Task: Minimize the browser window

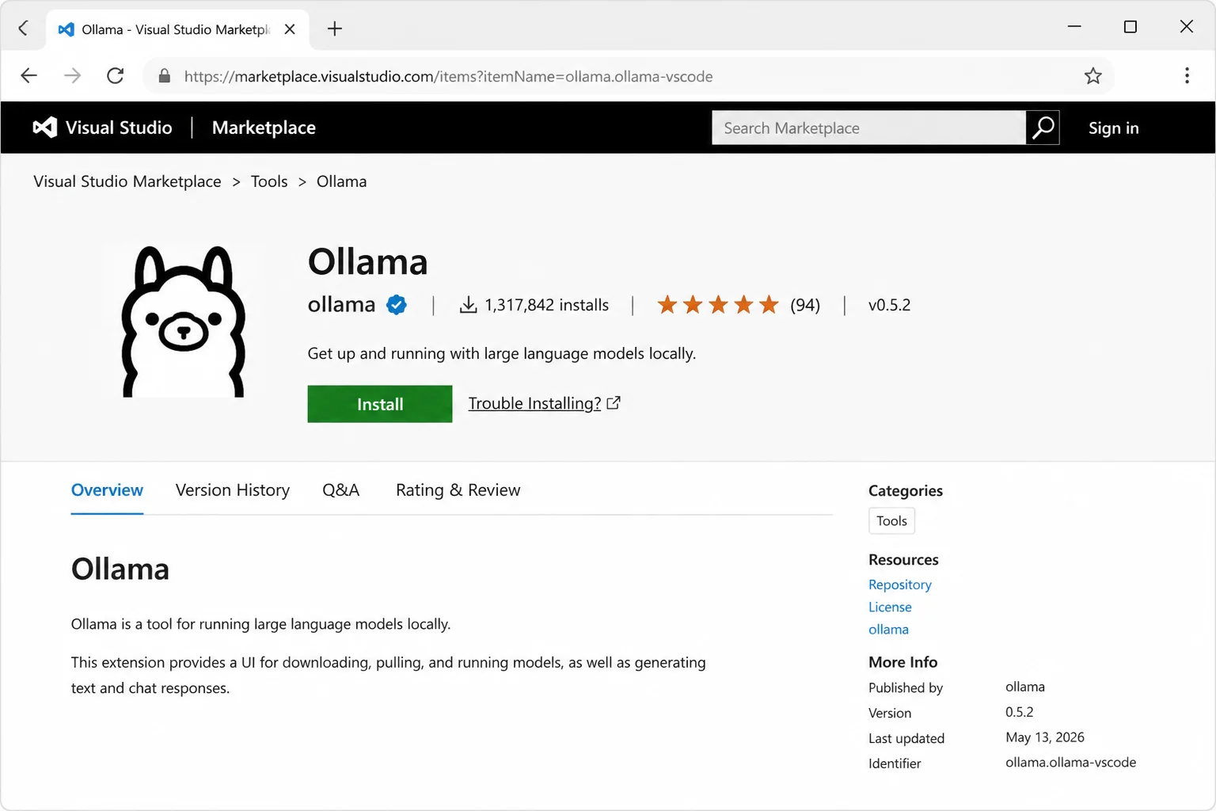Action: click(1074, 27)
